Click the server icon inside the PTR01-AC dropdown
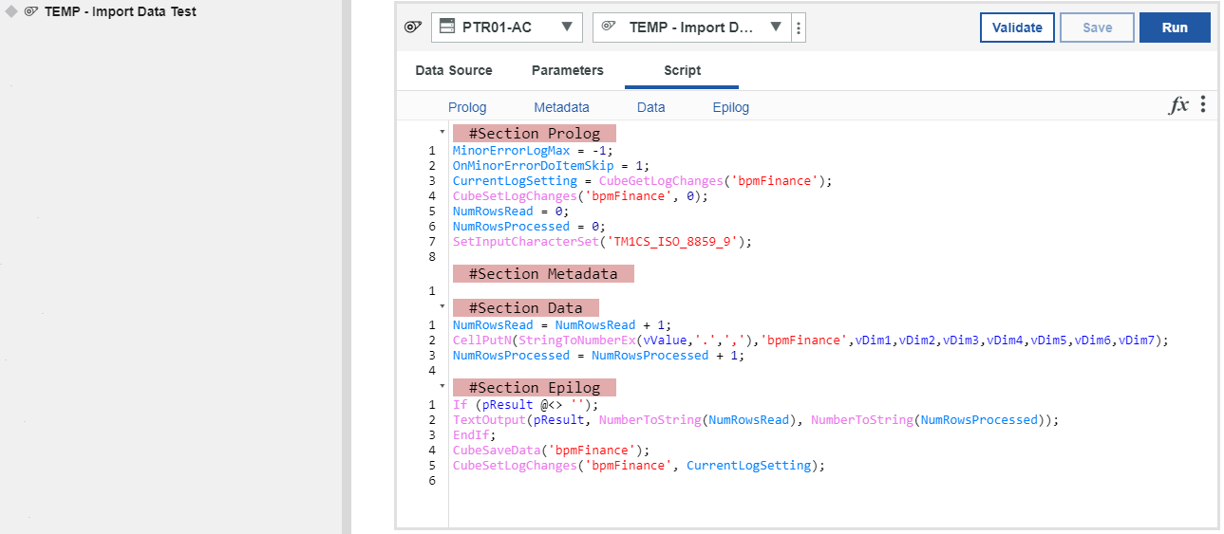 pyautogui.click(x=447, y=28)
